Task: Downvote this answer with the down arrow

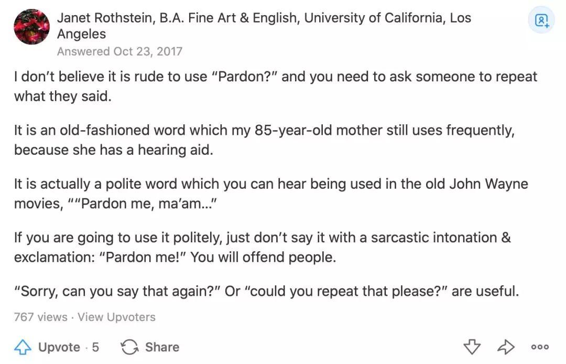Action: coord(472,347)
